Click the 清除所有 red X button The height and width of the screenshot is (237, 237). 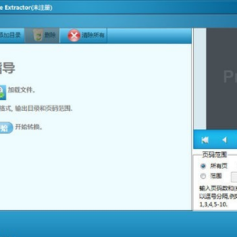pyautogui.click(x=84, y=36)
